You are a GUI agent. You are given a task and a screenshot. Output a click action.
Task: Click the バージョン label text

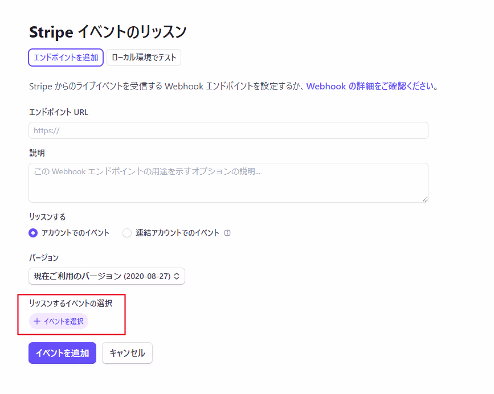point(44,258)
